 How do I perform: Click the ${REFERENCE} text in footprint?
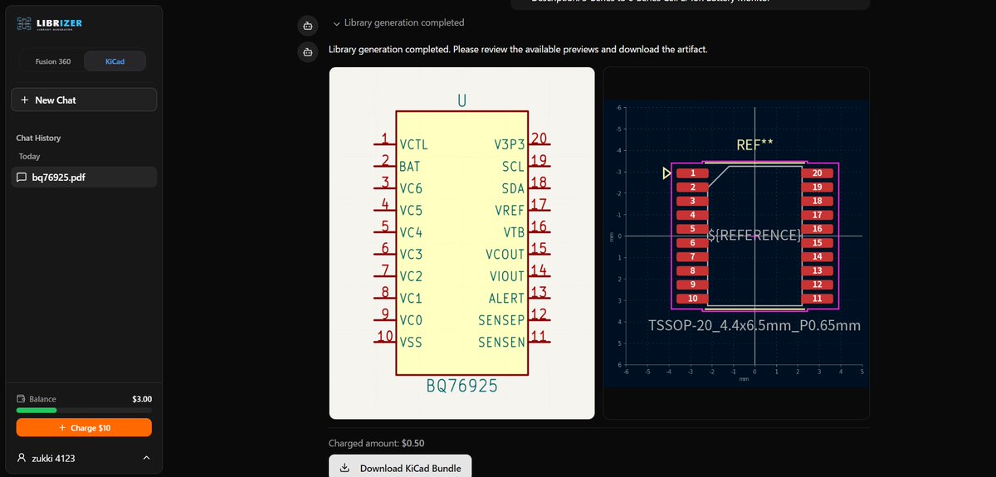(754, 235)
